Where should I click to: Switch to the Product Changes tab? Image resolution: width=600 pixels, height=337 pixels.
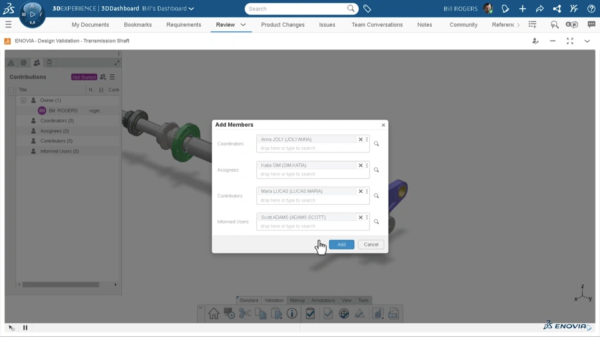coord(282,25)
